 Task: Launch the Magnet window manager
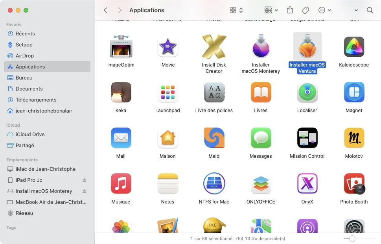tap(353, 92)
